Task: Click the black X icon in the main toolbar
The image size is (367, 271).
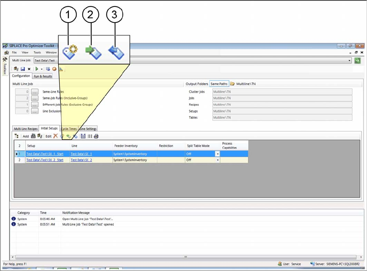Action: pos(29,69)
